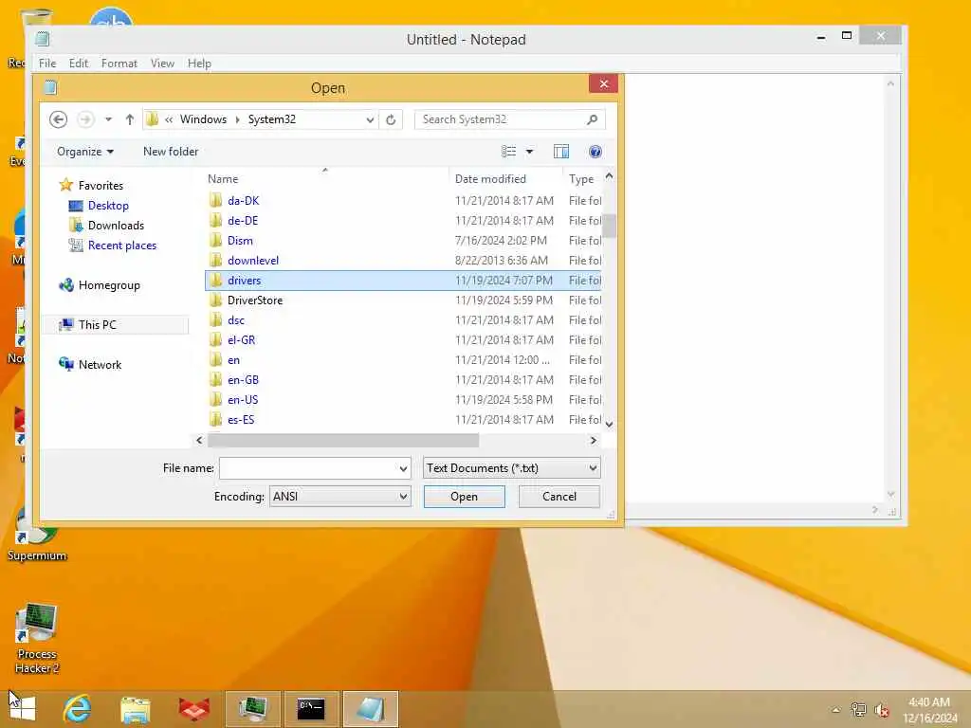Create a New folder
Viewport: 971px width, 728px height.
point(171,152)
